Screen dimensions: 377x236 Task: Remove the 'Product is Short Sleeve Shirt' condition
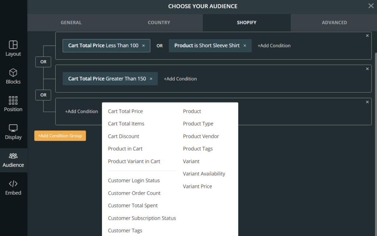pyautogui.click(x=245, y=46)
